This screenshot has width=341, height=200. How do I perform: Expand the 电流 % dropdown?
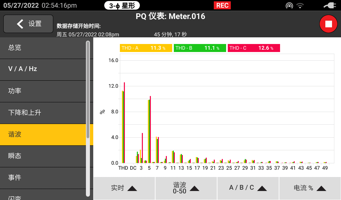click(310, 188)
